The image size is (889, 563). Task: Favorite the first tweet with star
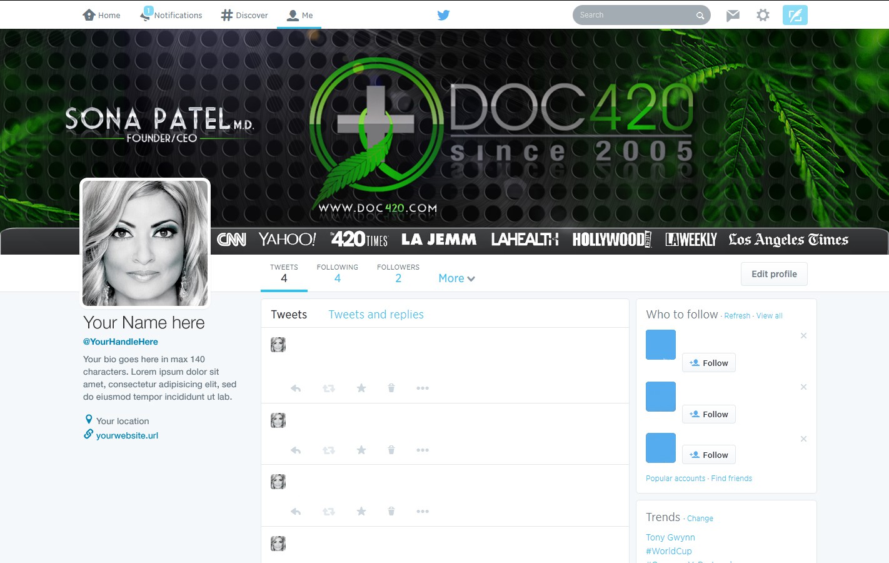(x=361, y=388)
